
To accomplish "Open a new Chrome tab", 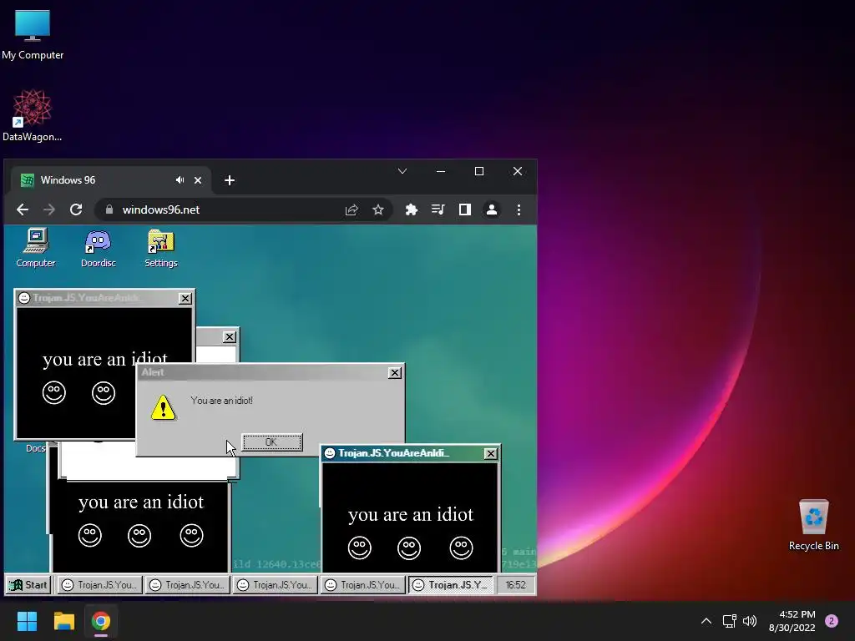I will coord(230,180).
